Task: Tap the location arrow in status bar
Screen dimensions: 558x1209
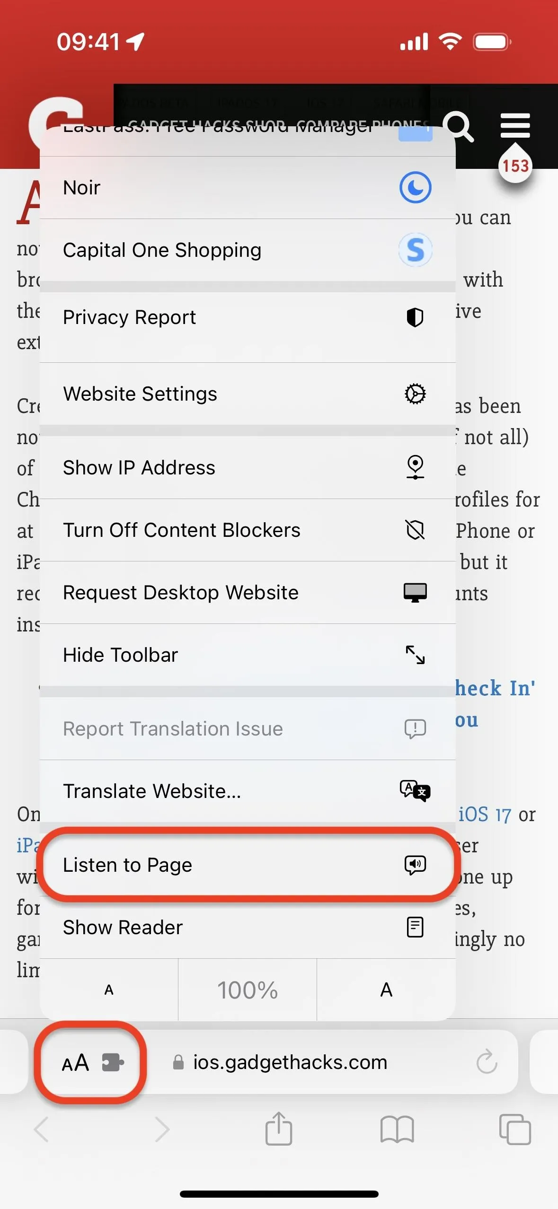Action: [x=135, y=42]
